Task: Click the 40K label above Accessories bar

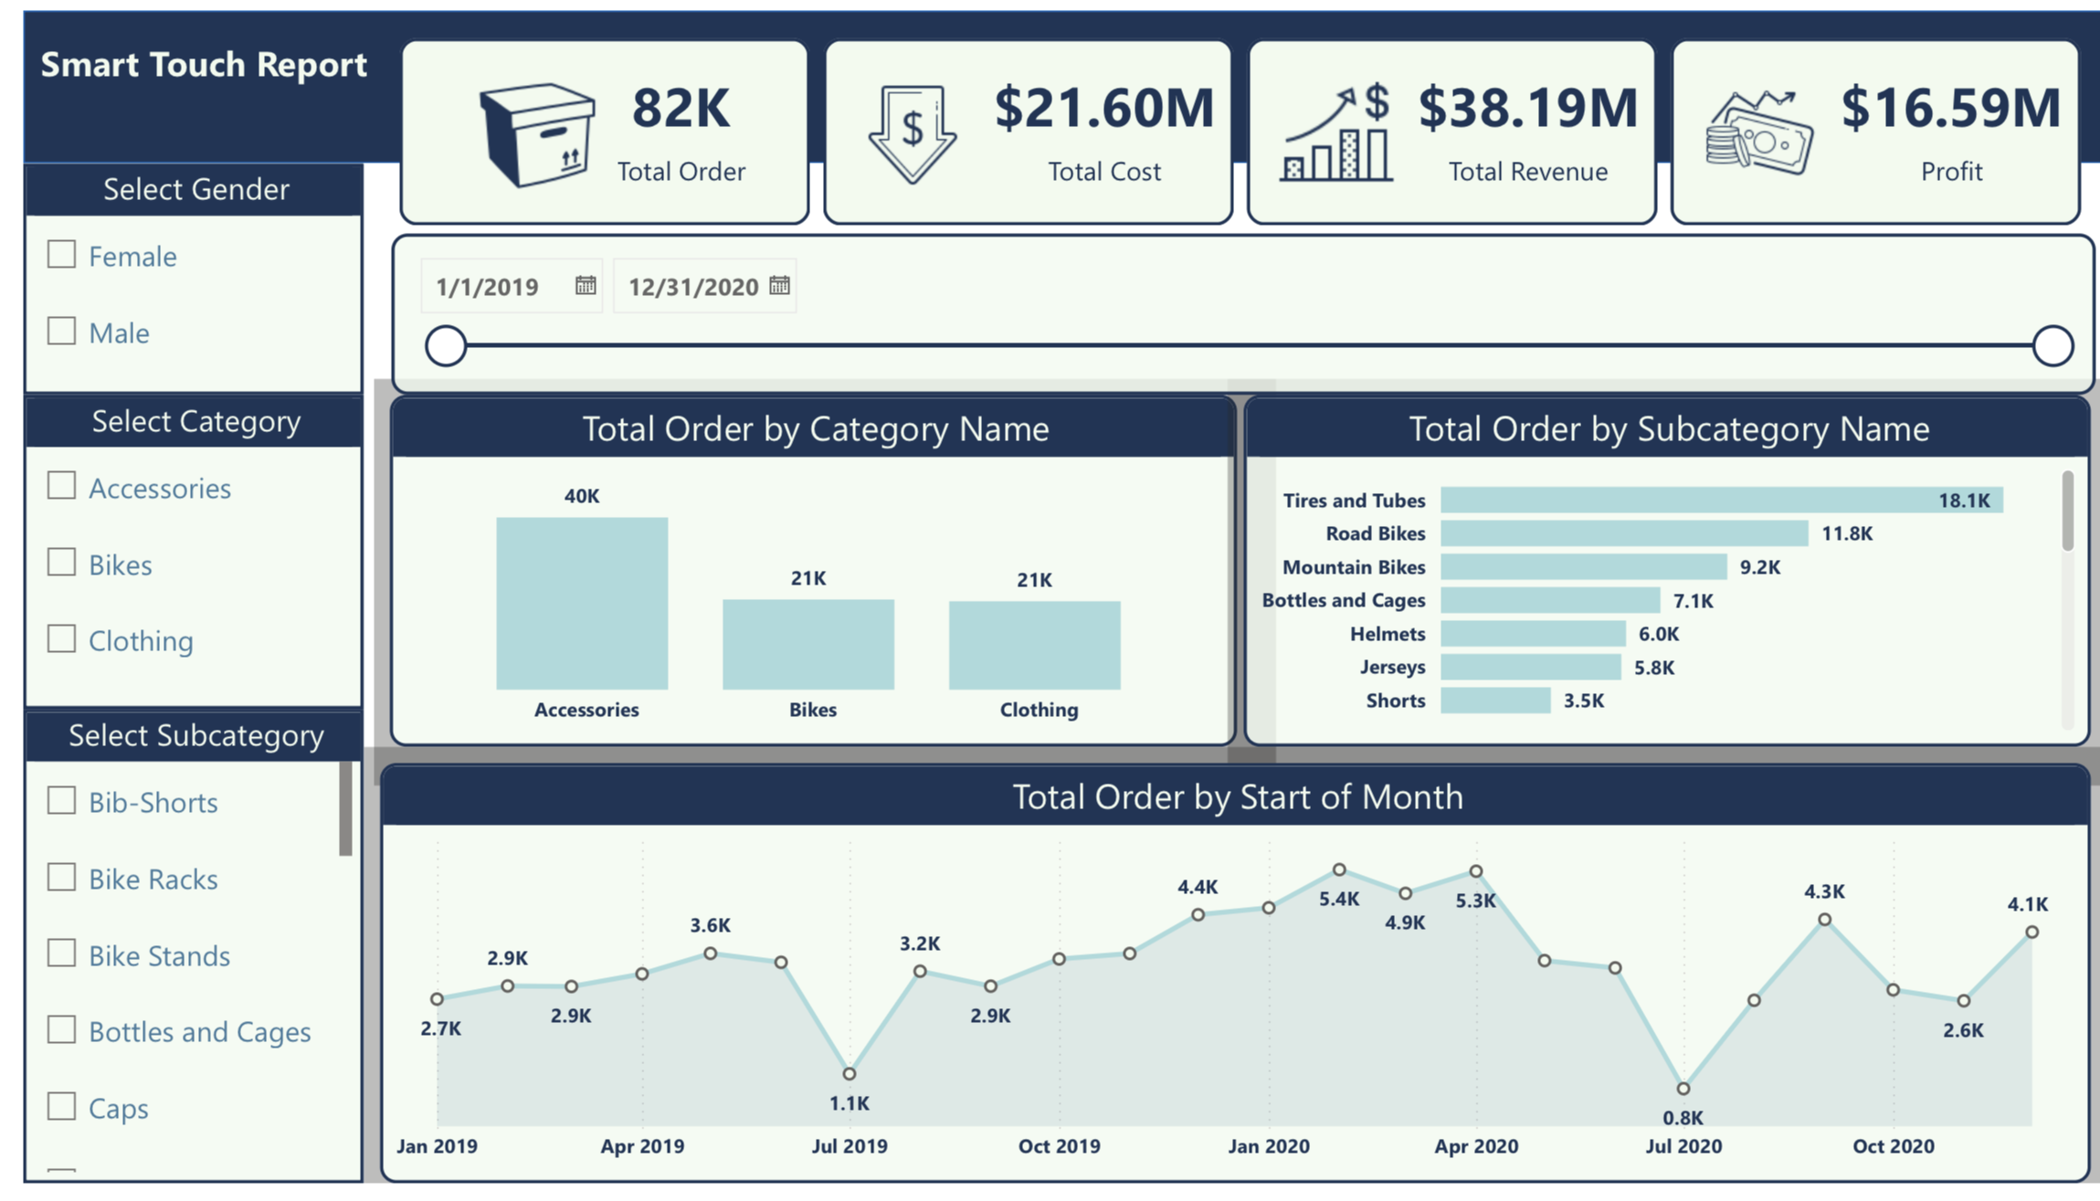Action: tap(582, 496)
